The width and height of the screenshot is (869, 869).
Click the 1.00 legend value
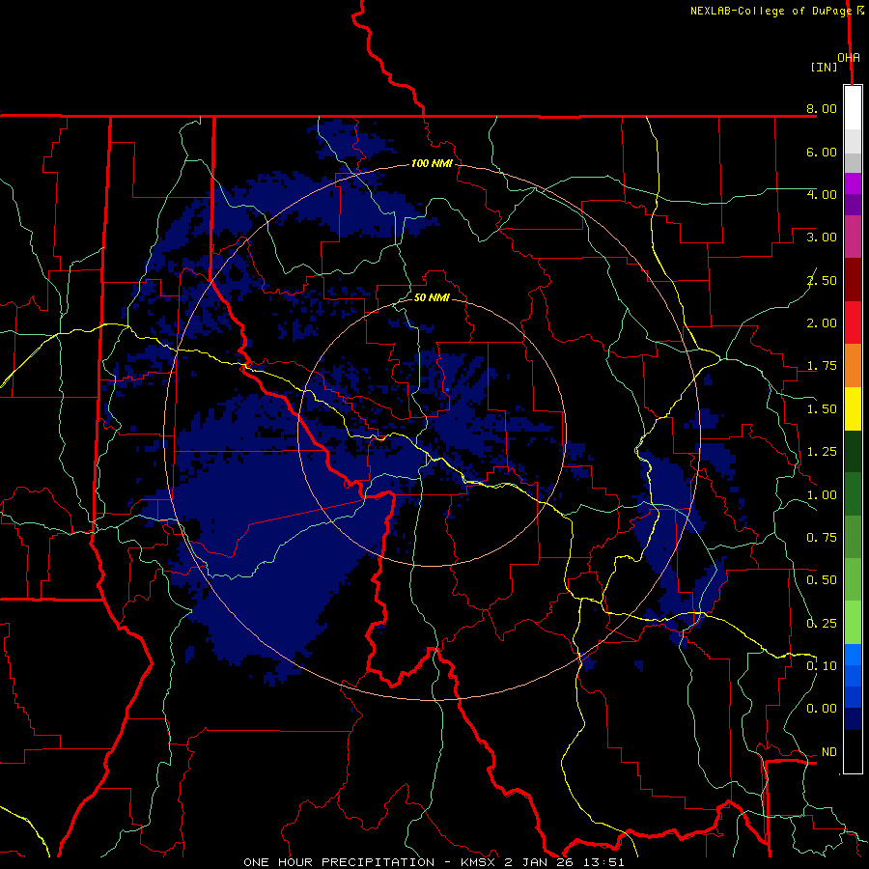point(822,495)
